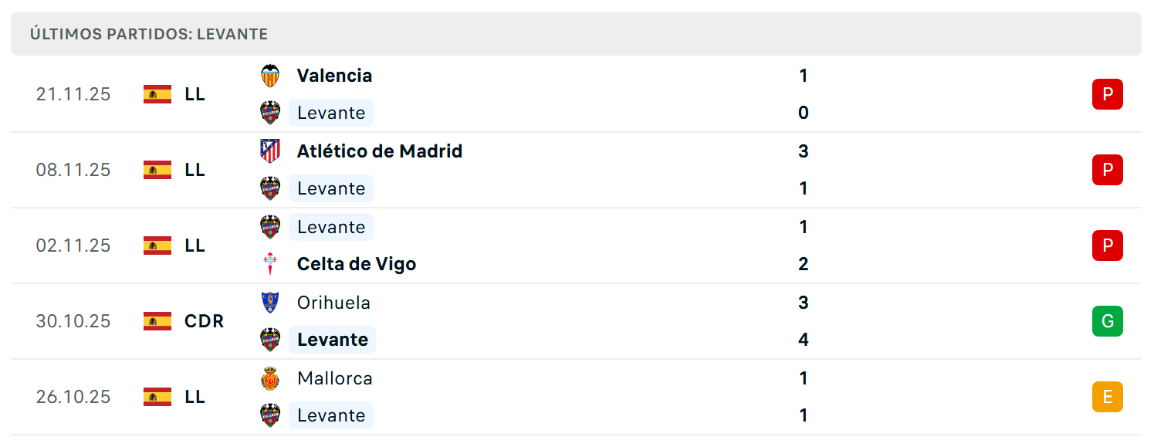Click the green G result badge

pos(1107,321)
